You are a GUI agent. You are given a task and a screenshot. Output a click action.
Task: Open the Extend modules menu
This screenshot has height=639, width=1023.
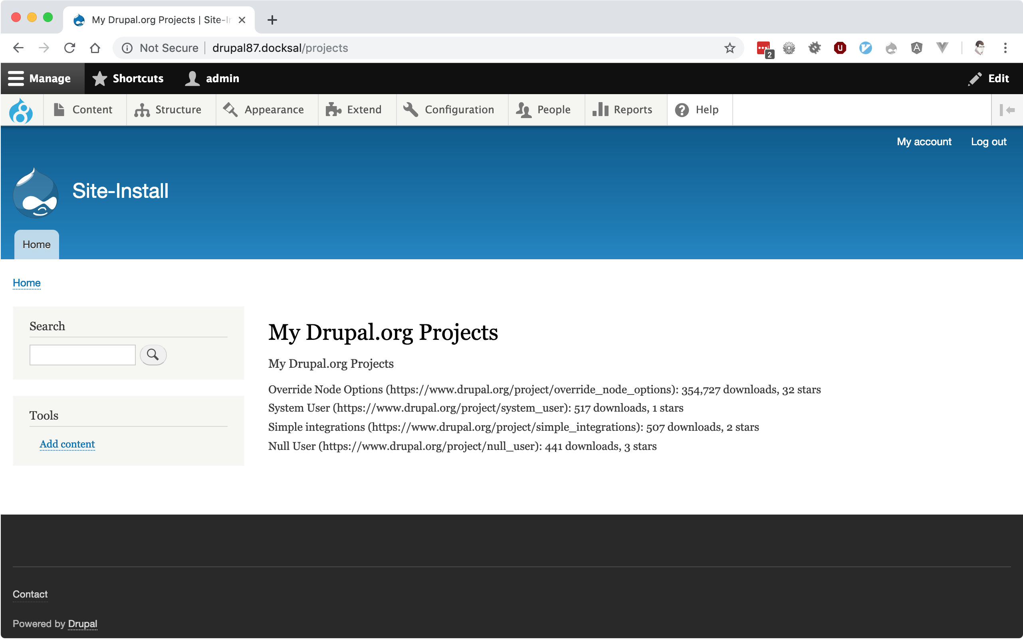[354, 110]
